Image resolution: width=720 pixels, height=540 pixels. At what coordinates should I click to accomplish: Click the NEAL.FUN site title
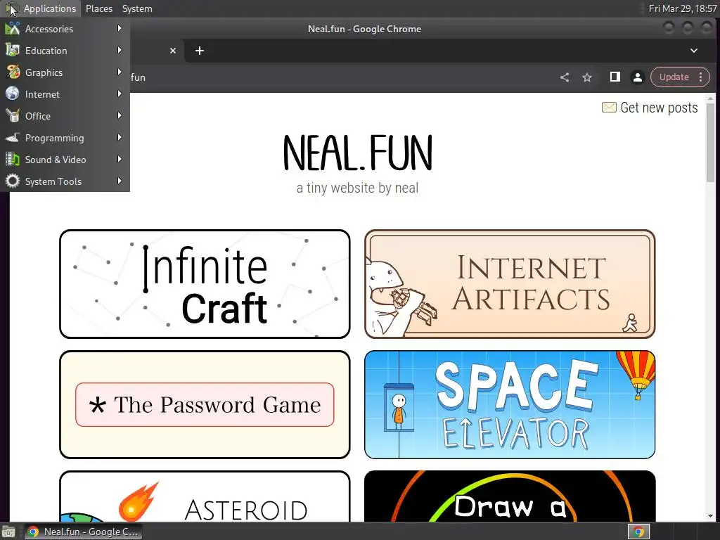pos(358,153)
